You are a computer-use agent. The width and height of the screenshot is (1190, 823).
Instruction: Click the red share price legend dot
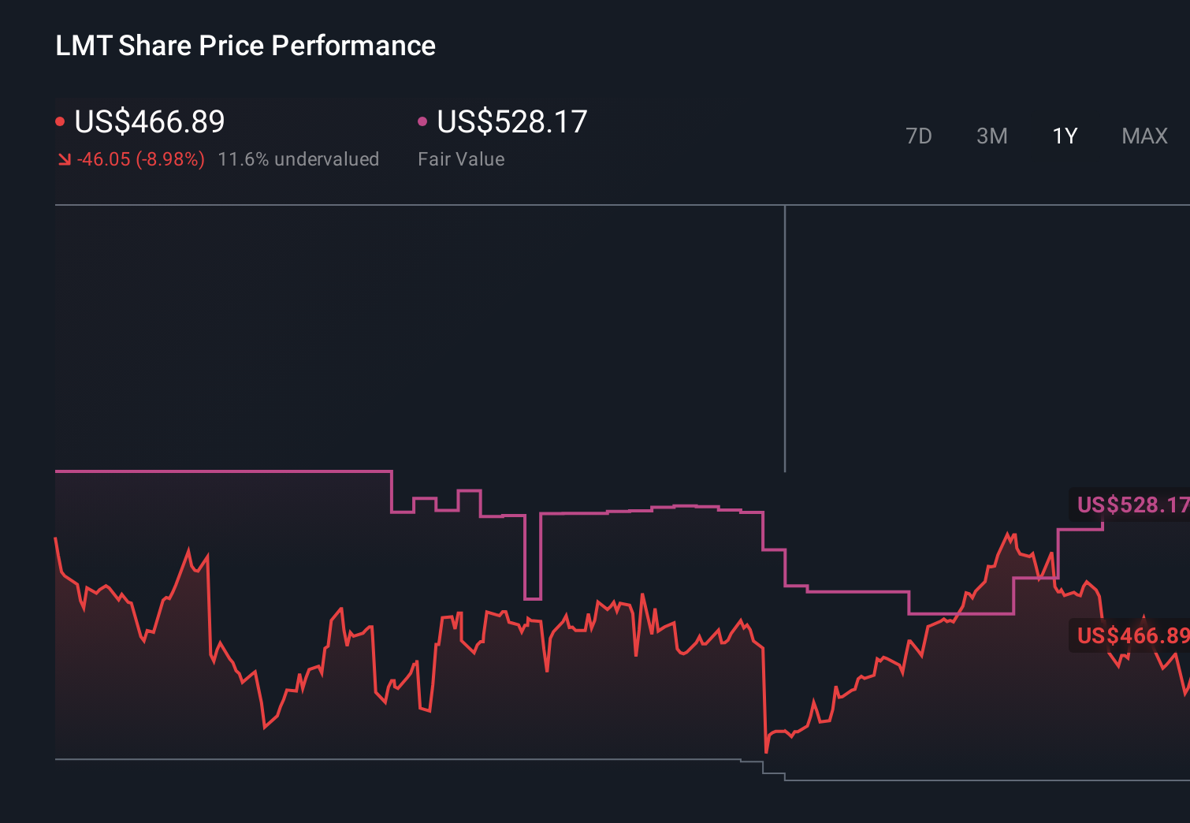pyautogui.click(x=60, y=121)
